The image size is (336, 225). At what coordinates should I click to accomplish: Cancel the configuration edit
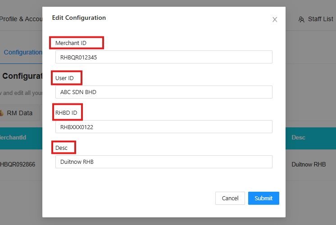tap(230, 198)
